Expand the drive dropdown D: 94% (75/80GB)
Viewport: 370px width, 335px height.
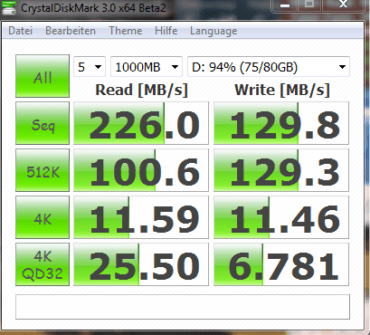click(269, 67)
